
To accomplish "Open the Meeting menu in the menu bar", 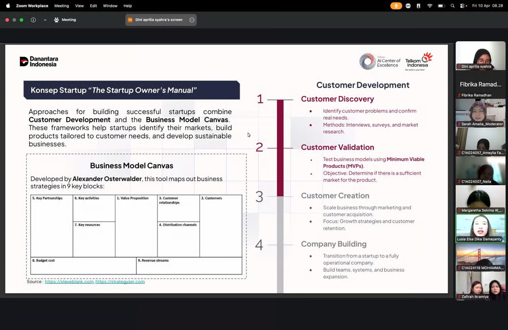I will [62, 6].
